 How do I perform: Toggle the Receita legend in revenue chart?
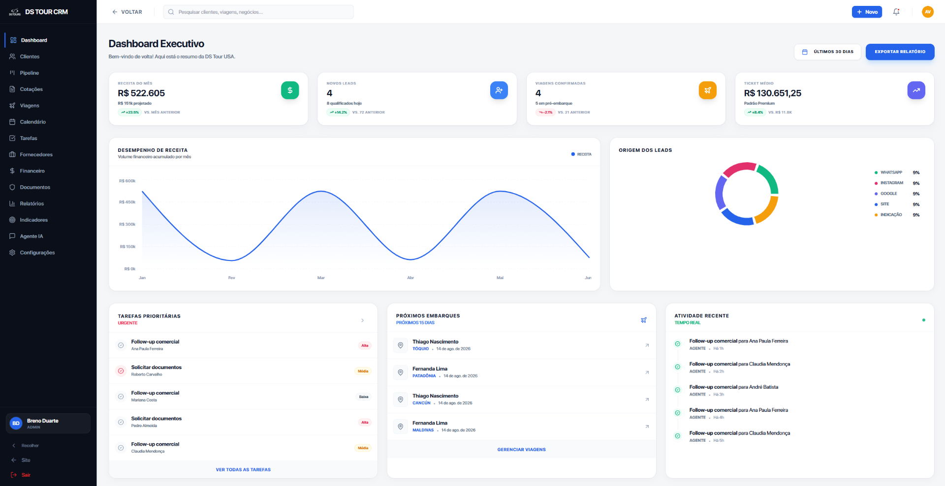pos(581,154)
